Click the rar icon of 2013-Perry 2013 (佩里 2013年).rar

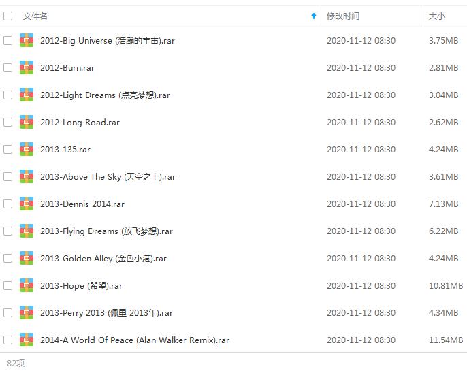coord(27,312)
